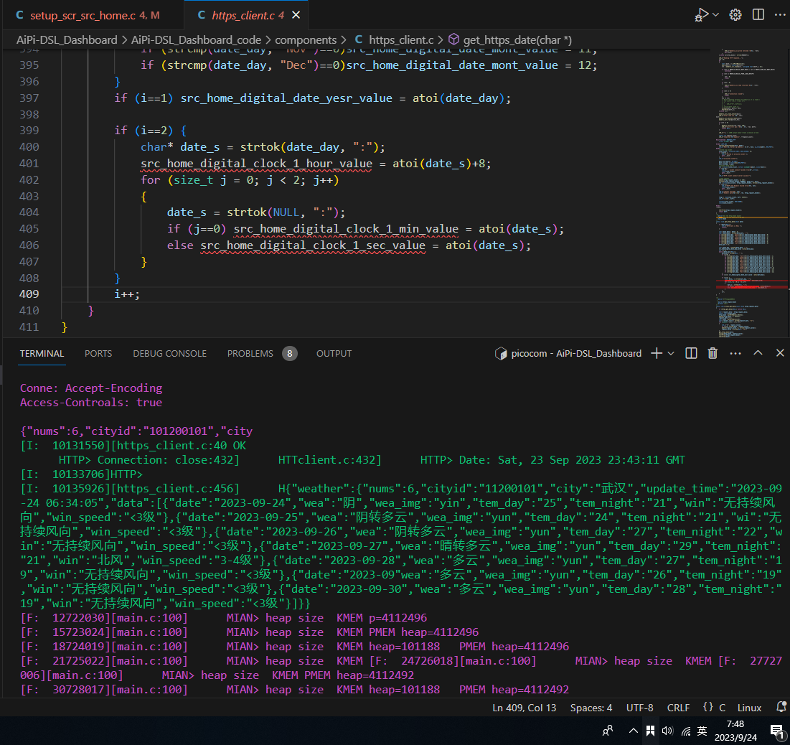This screenshot has width=790, height=745.
Task: Click the picocom terminal task icon
Action: click(501, 353)
